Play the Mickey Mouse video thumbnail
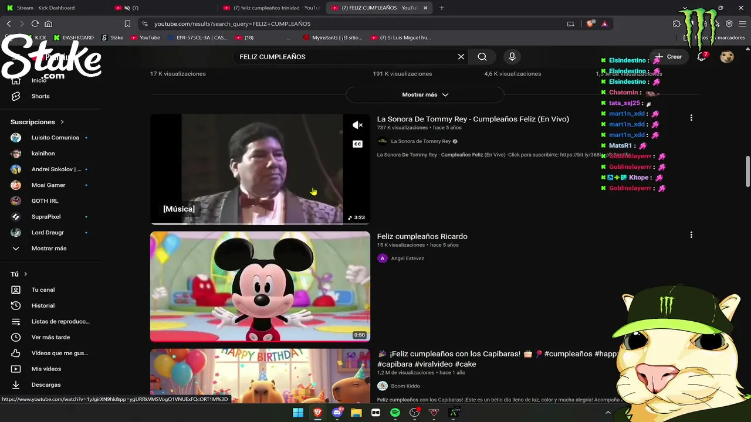The width and height of the screenshot is (751, 422). 260,287
